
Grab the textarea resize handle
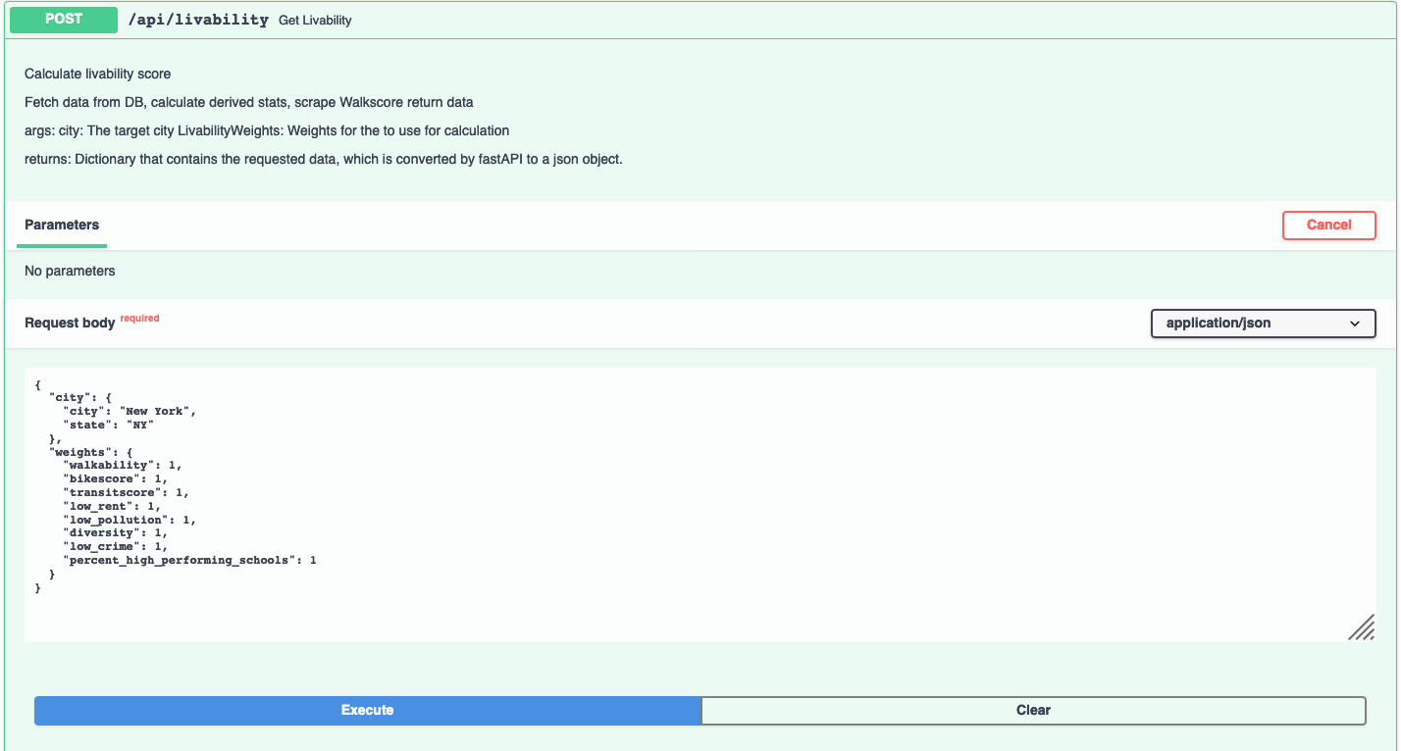[x=1361, y=627]
